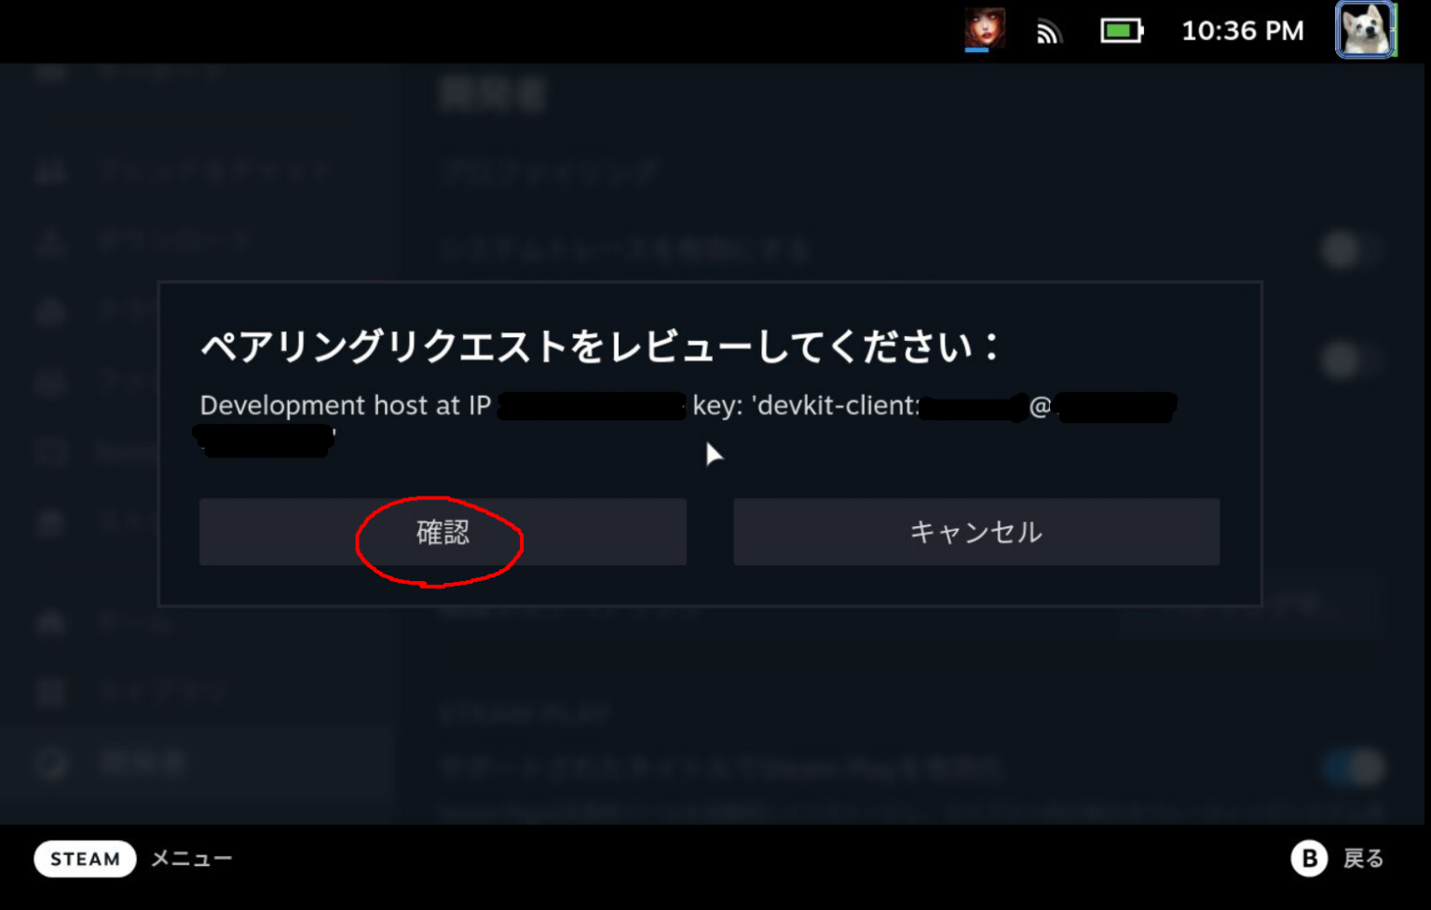The width and height of the screenshot is (1431, 910).
Task: Turn on the second profiling toggle switch
Action: coord(1351,361)
